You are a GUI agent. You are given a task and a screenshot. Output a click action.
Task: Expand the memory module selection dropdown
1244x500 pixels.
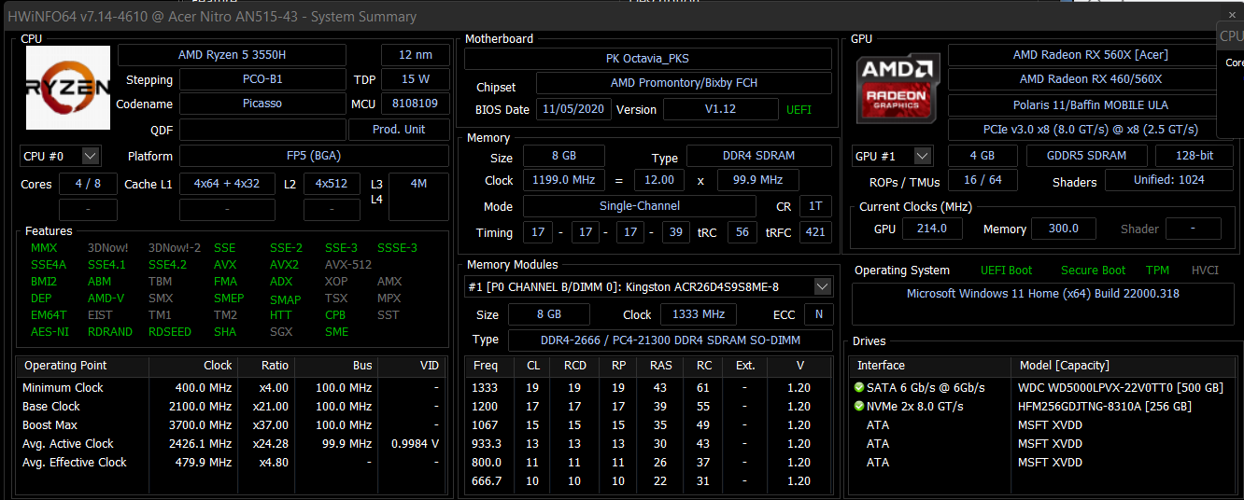coord(822,286)
